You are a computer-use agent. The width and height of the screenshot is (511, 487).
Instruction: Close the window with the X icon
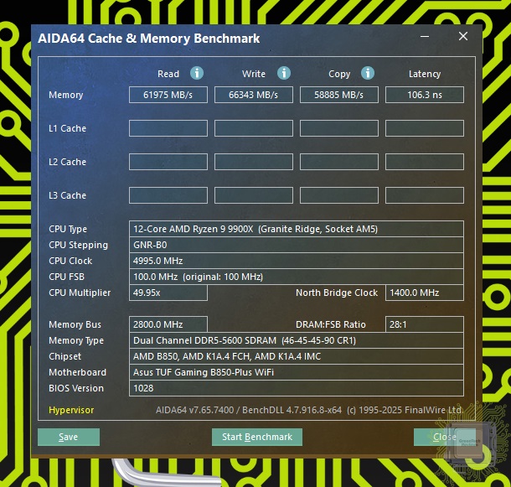pyautogui.click(x=463, y=36)
